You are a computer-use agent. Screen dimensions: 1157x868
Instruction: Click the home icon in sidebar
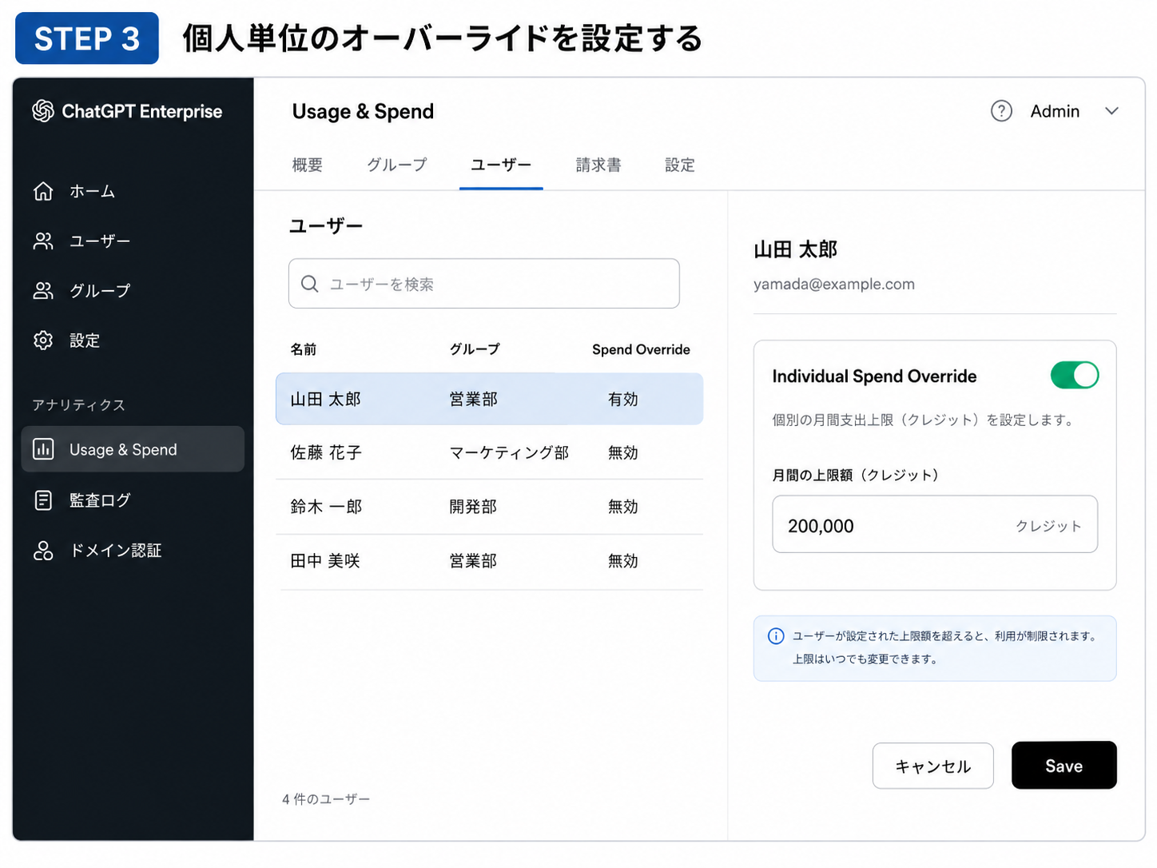[x=43, y=191]
